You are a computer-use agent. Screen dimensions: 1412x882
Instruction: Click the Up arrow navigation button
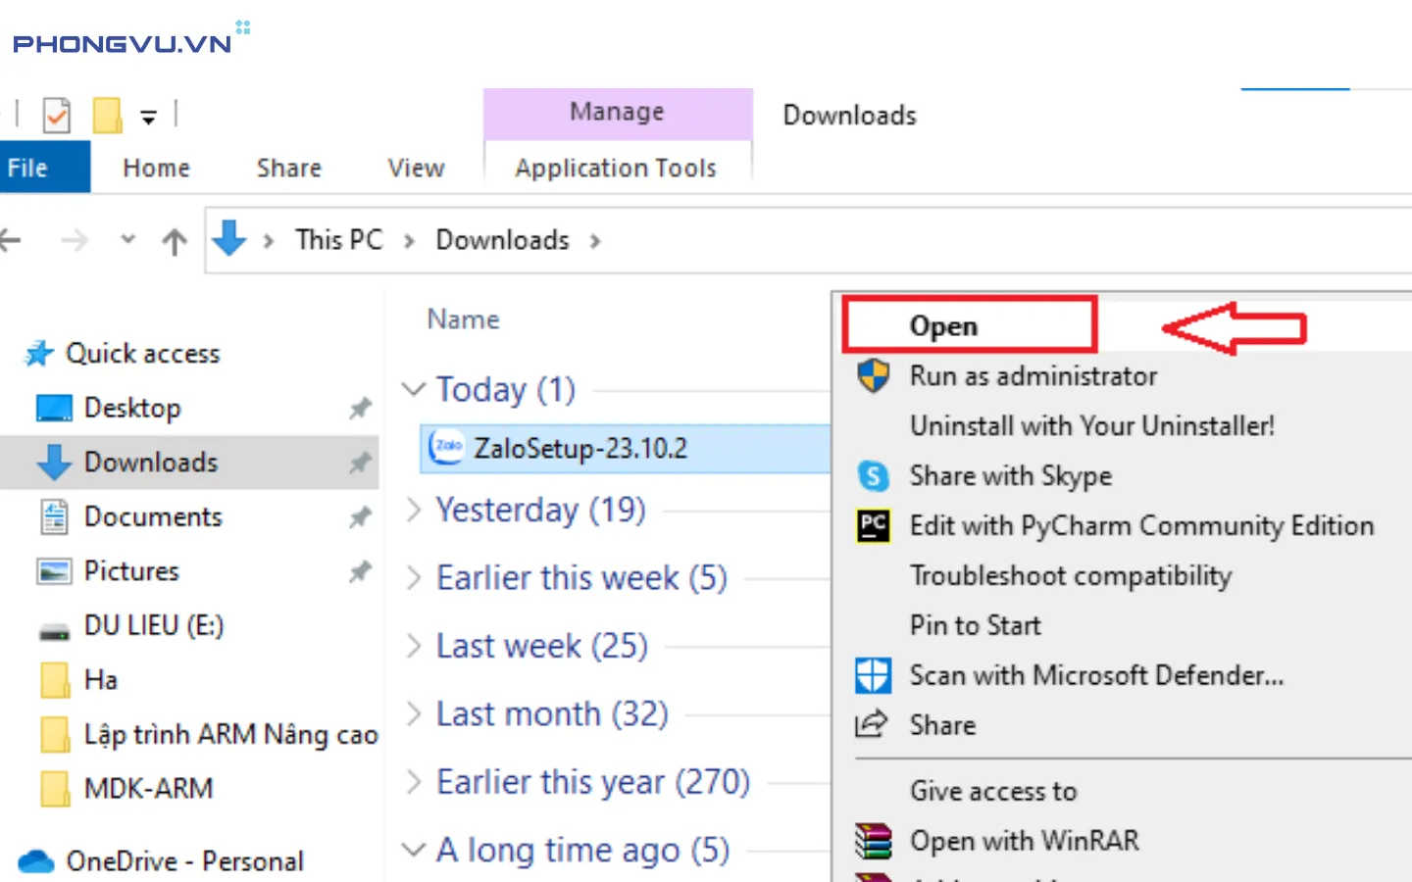click(175, 241)
